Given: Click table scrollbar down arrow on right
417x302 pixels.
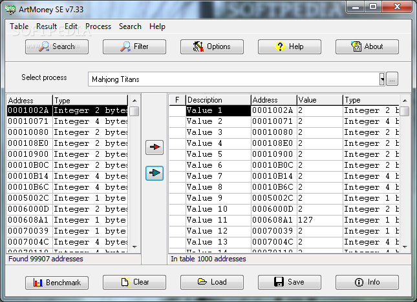Looking at the screenshot, I should click(x=405, y=247).
